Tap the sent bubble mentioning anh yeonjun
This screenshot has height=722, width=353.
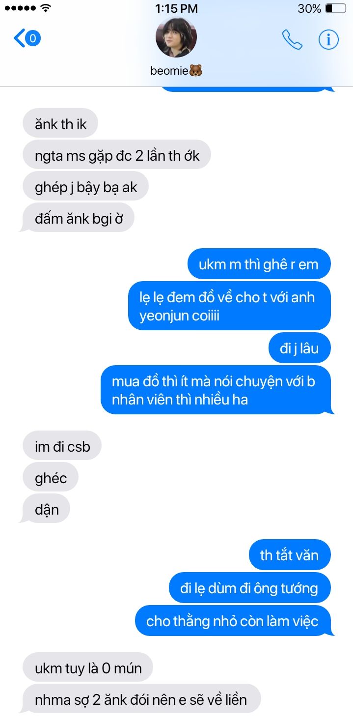229,306
